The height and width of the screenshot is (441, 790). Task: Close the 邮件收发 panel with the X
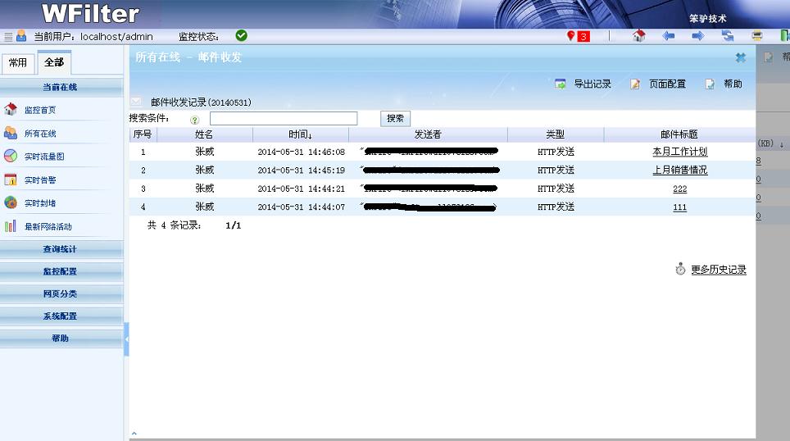pyautogui.click(x=741, y=57)
